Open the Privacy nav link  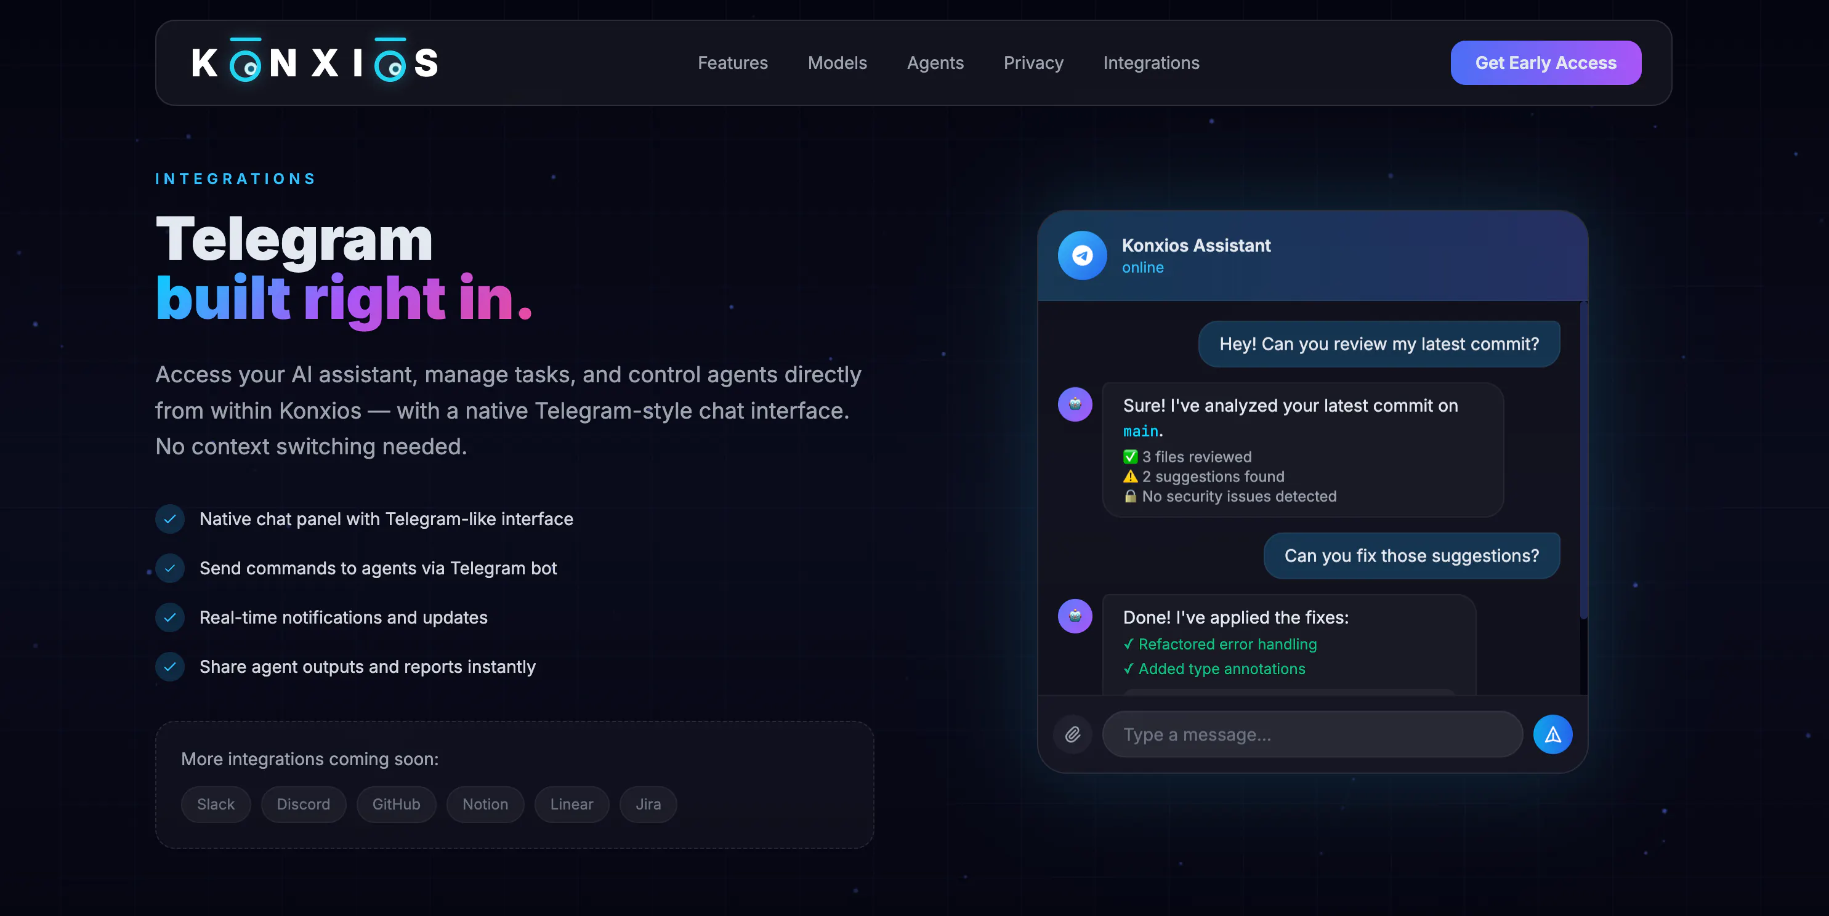point(1033,62)
